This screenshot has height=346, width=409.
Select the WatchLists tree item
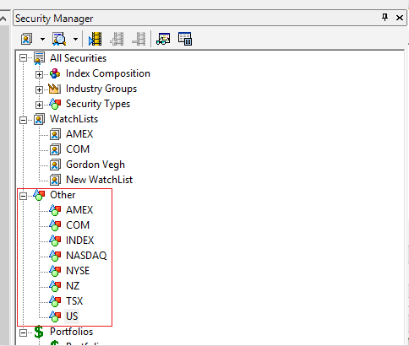click(74, 119)
